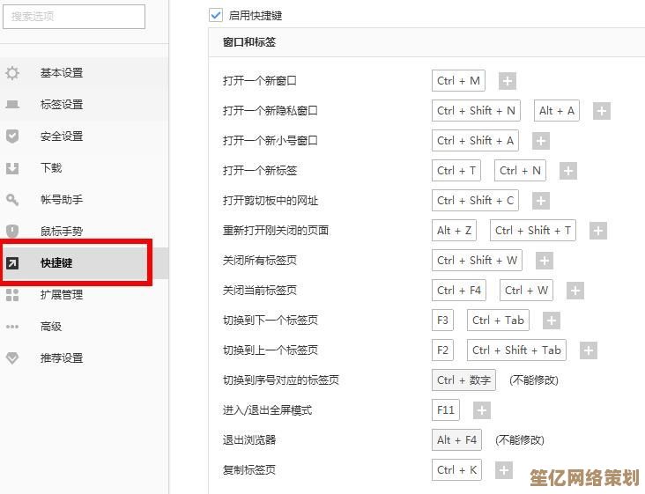Click the 推荐设置 diamond icon
645x494 pixels.
[x=12, y=358]
